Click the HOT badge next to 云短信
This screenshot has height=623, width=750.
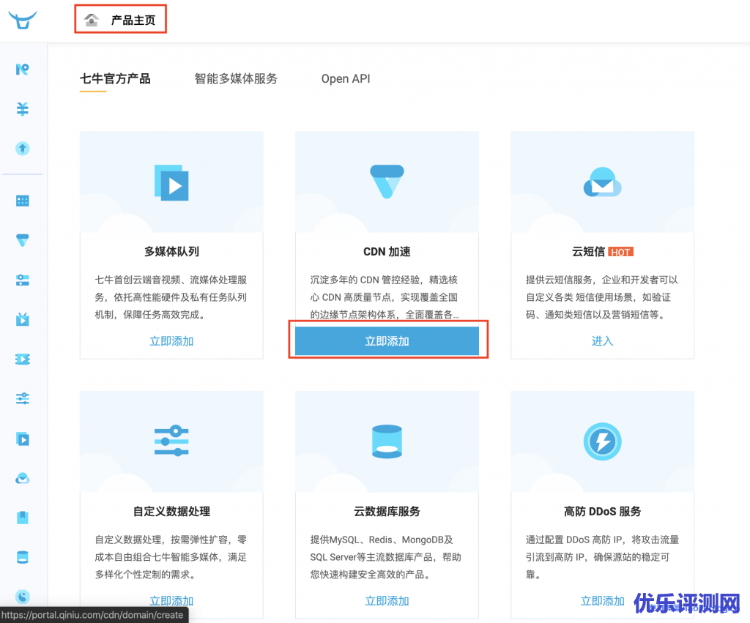(621, 252)
